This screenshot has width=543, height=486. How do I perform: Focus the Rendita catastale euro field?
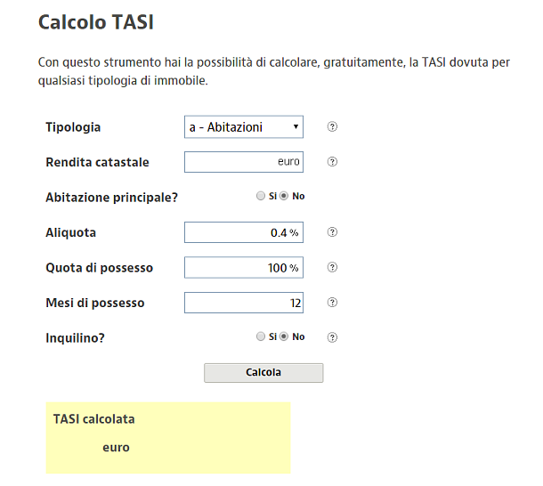pos(244,162)
